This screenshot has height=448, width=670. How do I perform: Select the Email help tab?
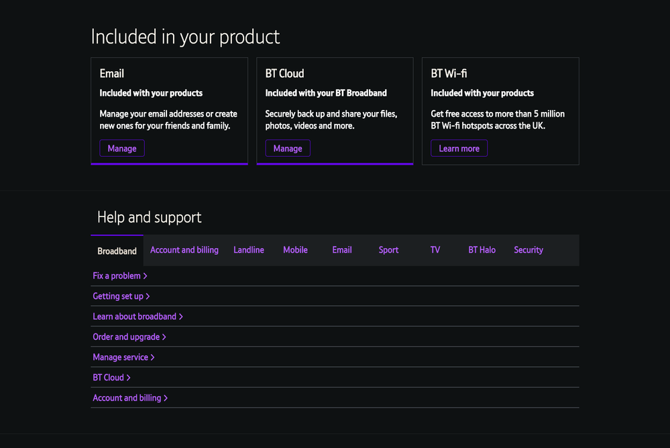tap(342, 250)
